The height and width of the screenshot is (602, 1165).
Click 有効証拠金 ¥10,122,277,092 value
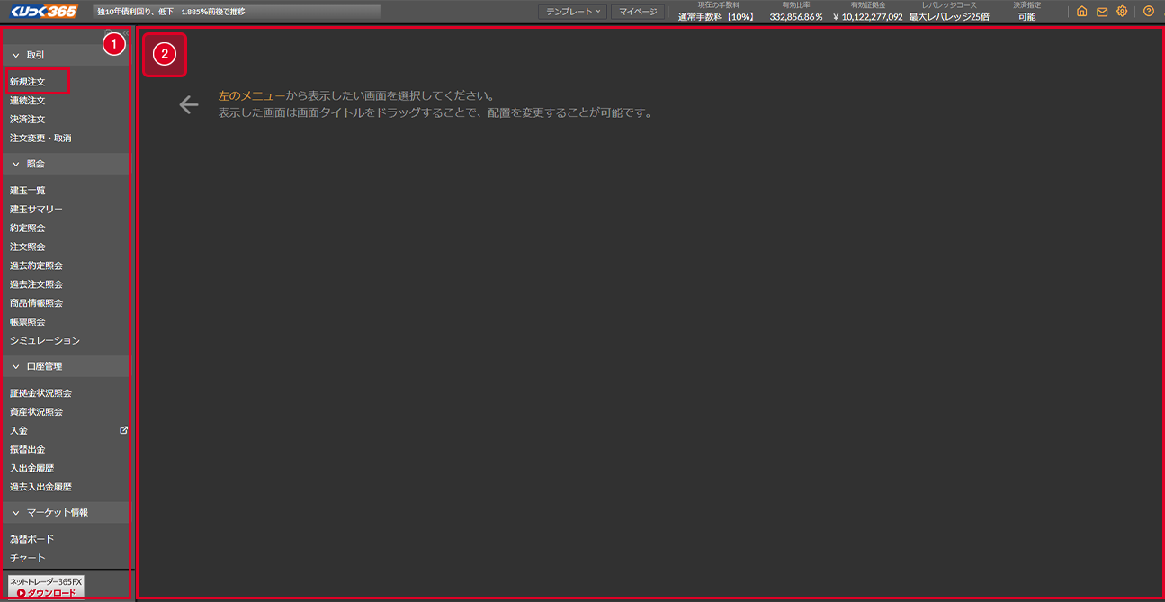coord(868,16)
